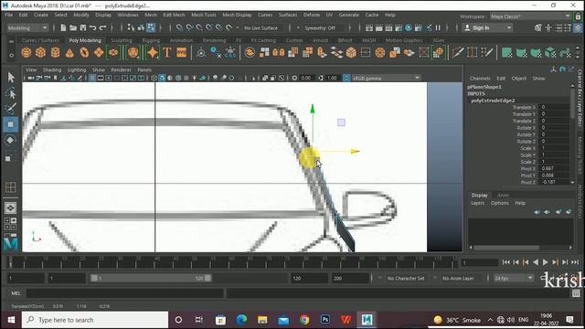Select the Display tab in Layer Editor
585x329 pixels.
coord(479,195)
